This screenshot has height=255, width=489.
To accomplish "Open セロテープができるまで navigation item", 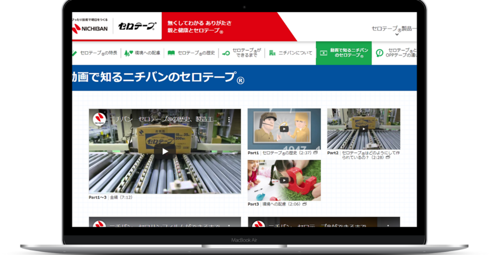I will [x=242, y=53].
